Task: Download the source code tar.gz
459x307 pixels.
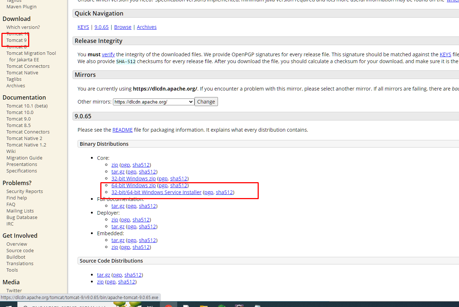Action: (x=104, y=275)
